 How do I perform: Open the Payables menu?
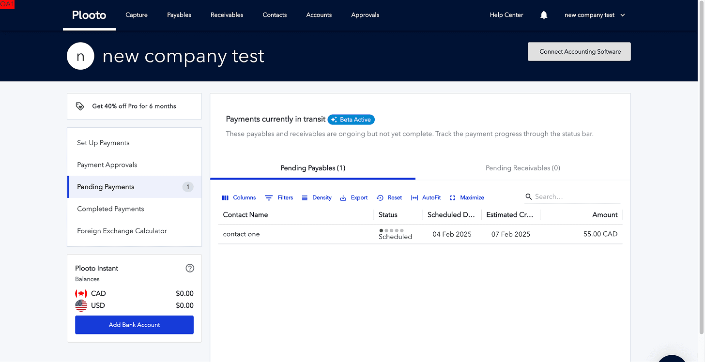pyautogui.click(x=179, y=15)
